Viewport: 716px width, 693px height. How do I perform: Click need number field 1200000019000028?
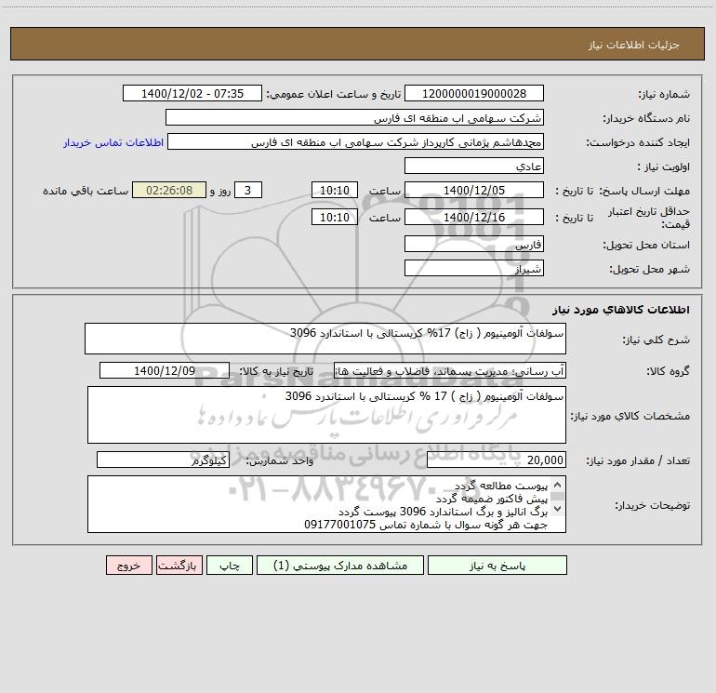point(474,93)
